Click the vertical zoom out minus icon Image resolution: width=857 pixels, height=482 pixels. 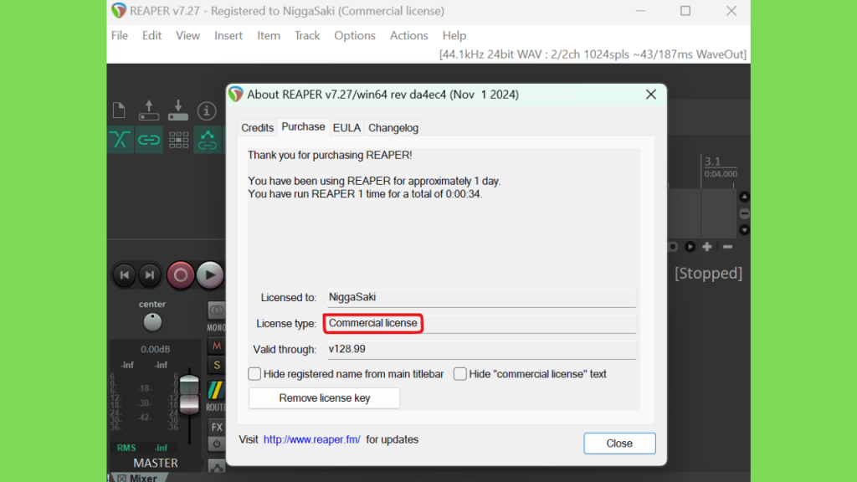pyautogui.click(x=744, y=213)
